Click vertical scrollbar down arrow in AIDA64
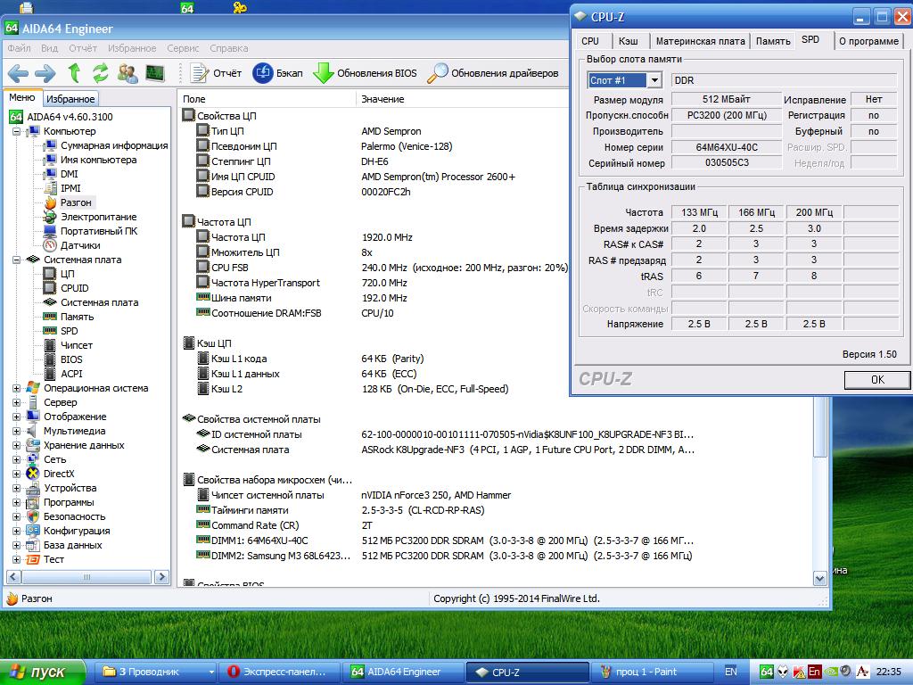 [820, 578]
